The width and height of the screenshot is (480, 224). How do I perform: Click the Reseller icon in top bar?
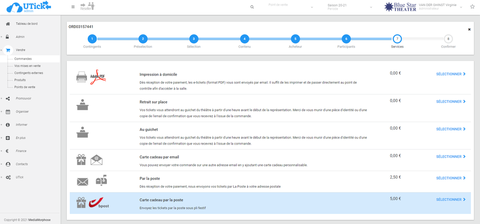[88, 6]
